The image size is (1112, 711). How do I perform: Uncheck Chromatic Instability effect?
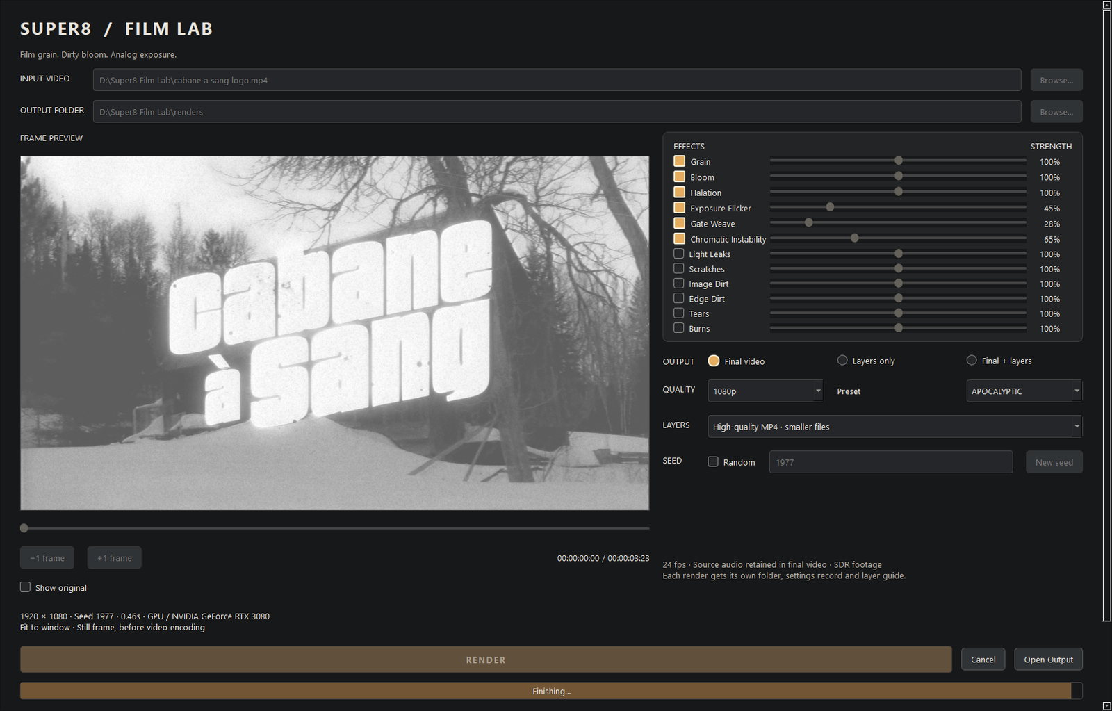(x=679, y=238)
